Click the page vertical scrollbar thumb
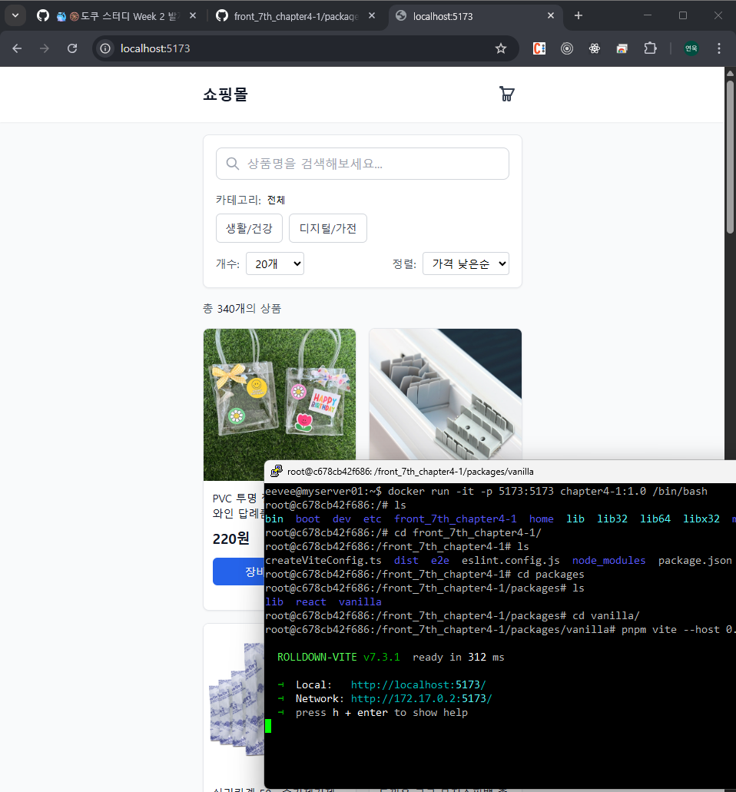 (x=730, y=157)
